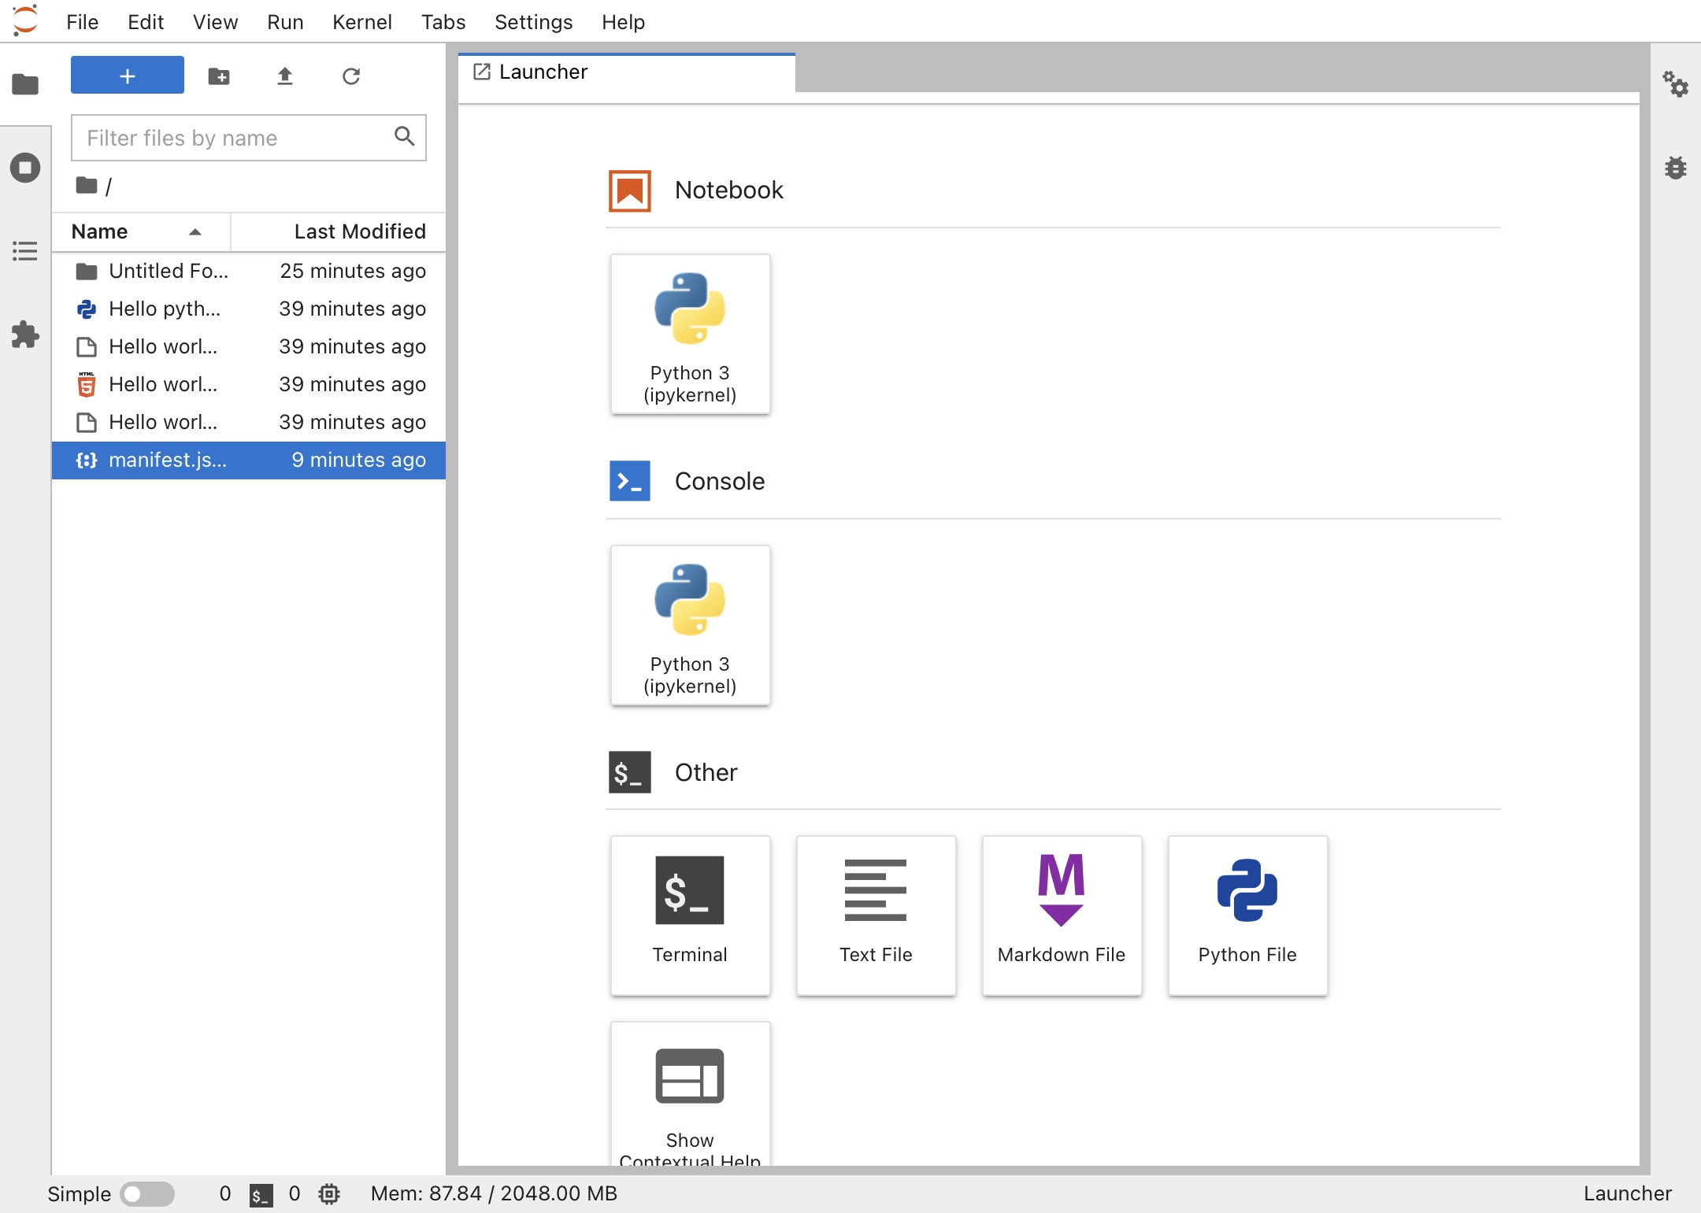Viewport: 1701px width, 1213px height.
Task: Click the Upload Files icon
Action: pyautogui.click(x=285, y=76)
